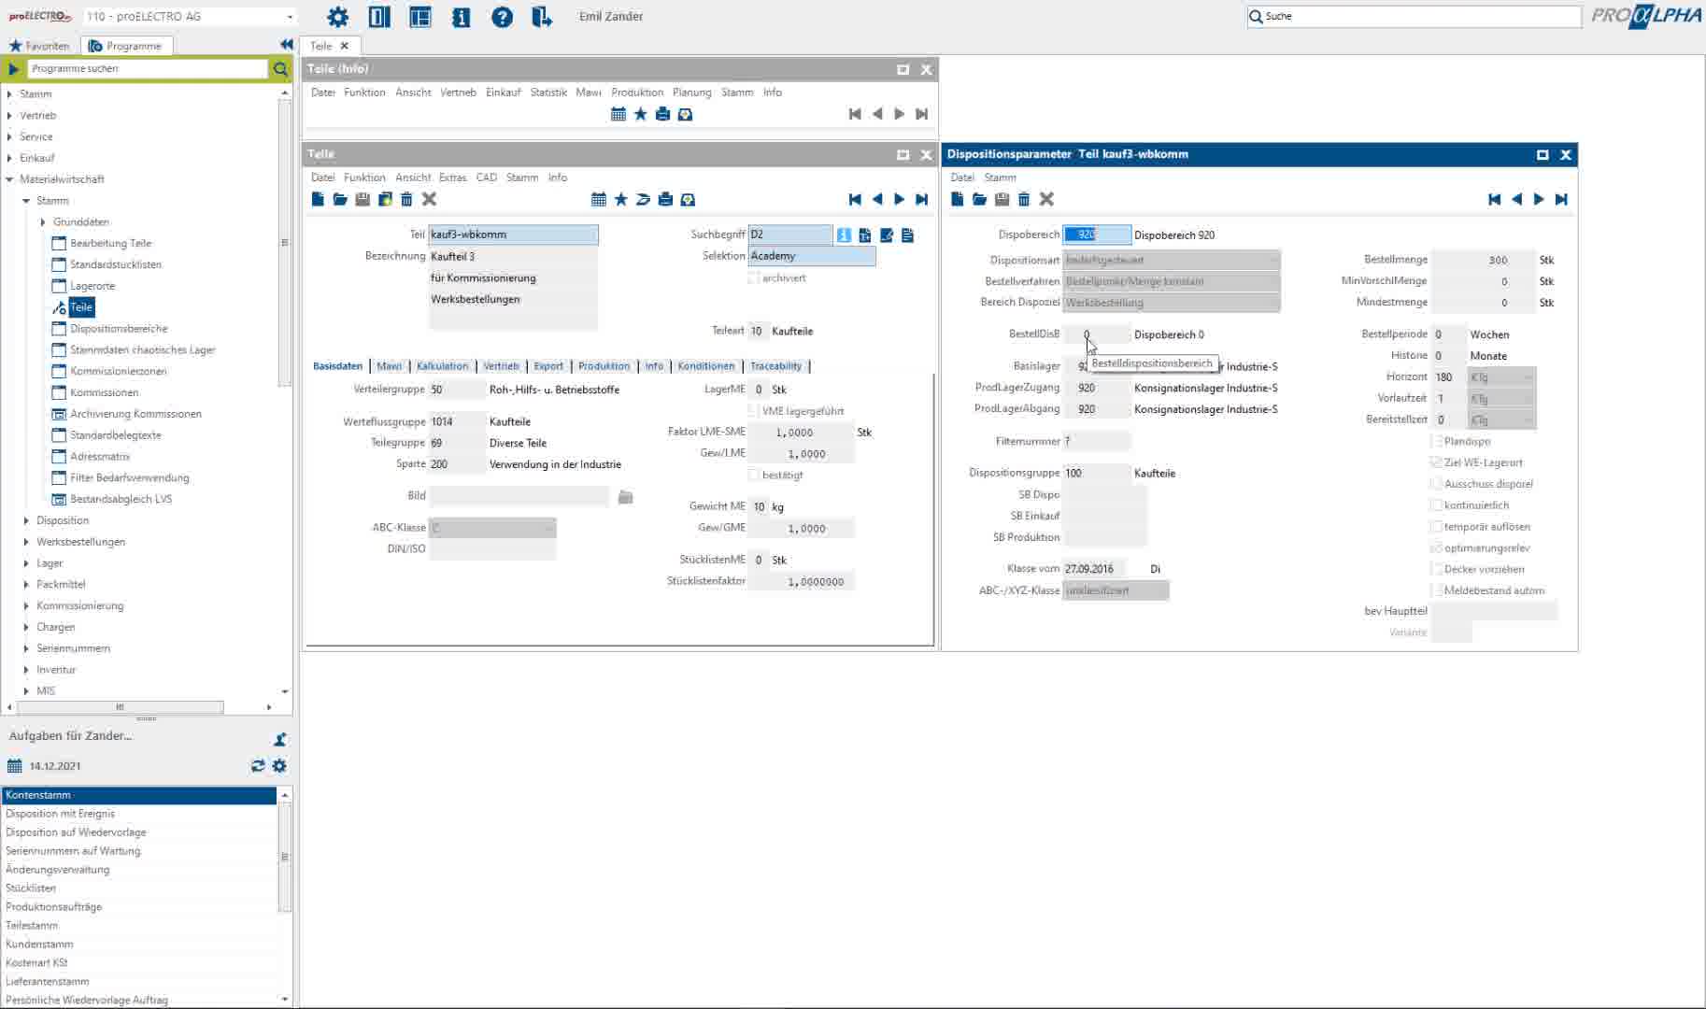The width and height of the screenshot is (1706, 1009).
Task: Expand the Einkauf tree node
Action: point(9,158)
